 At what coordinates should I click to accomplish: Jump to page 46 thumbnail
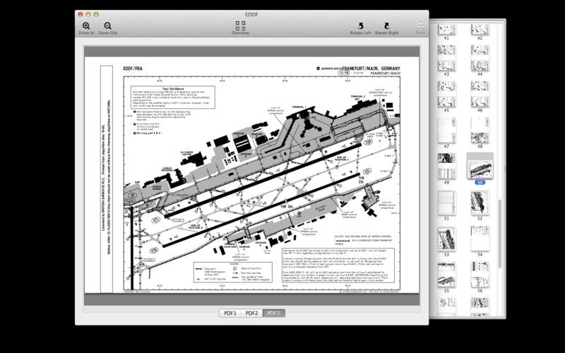pyautogui.click(x=480, y=94)
